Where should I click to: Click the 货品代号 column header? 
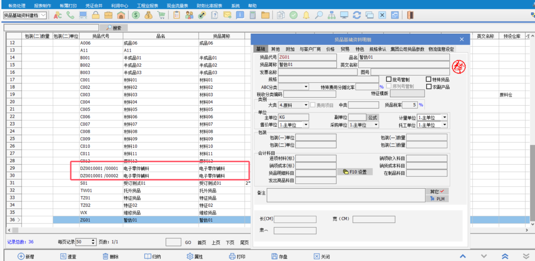tap(101, 36)
